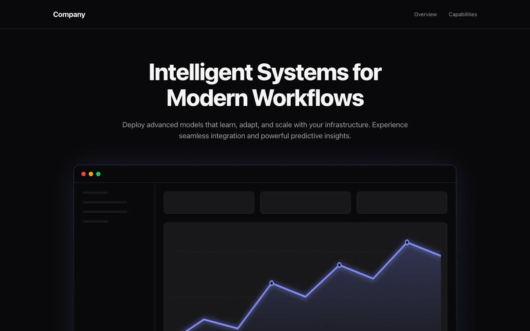The width and height of the screenshot is (530, 331).
Task: Open the Capabilities nav link
Action: coord(463,14)
